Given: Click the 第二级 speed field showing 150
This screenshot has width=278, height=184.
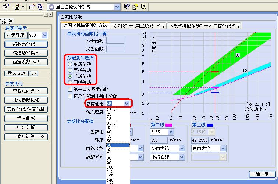Looking at the screenshot, I should click(x=159, y=140).
